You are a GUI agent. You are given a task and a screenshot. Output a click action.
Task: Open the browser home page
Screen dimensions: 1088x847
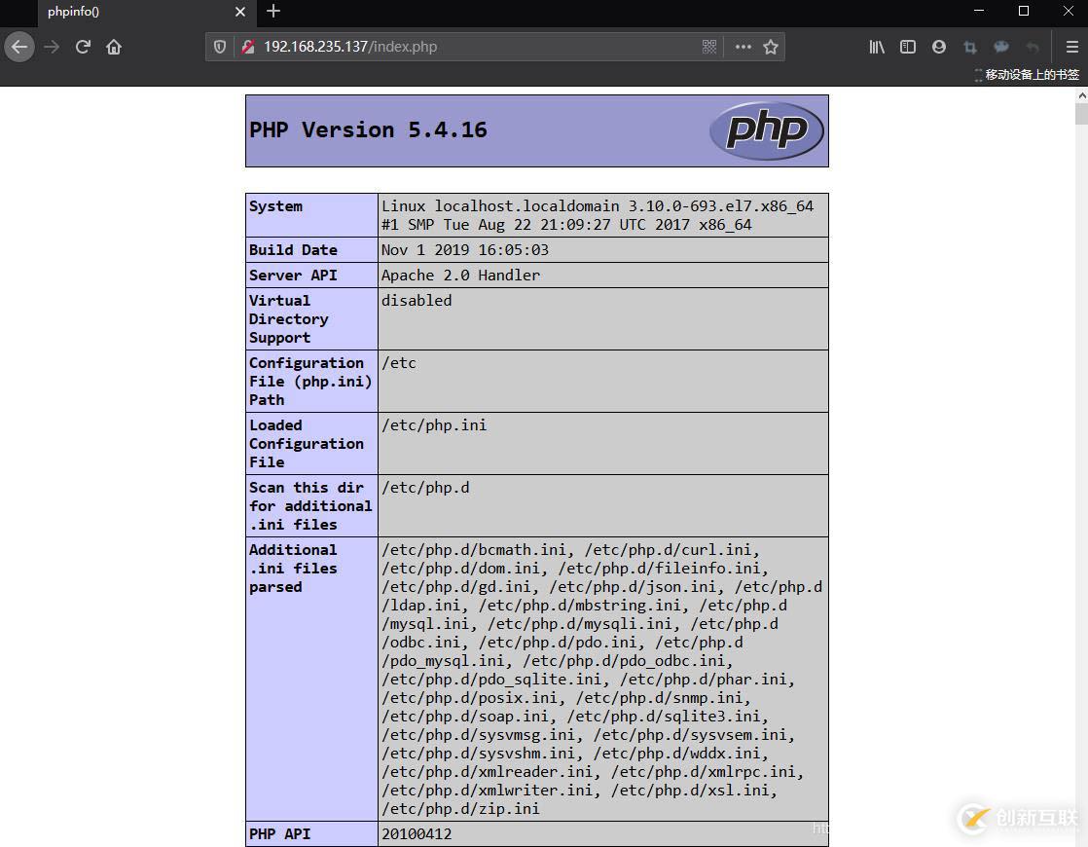[x=114, y=47]
